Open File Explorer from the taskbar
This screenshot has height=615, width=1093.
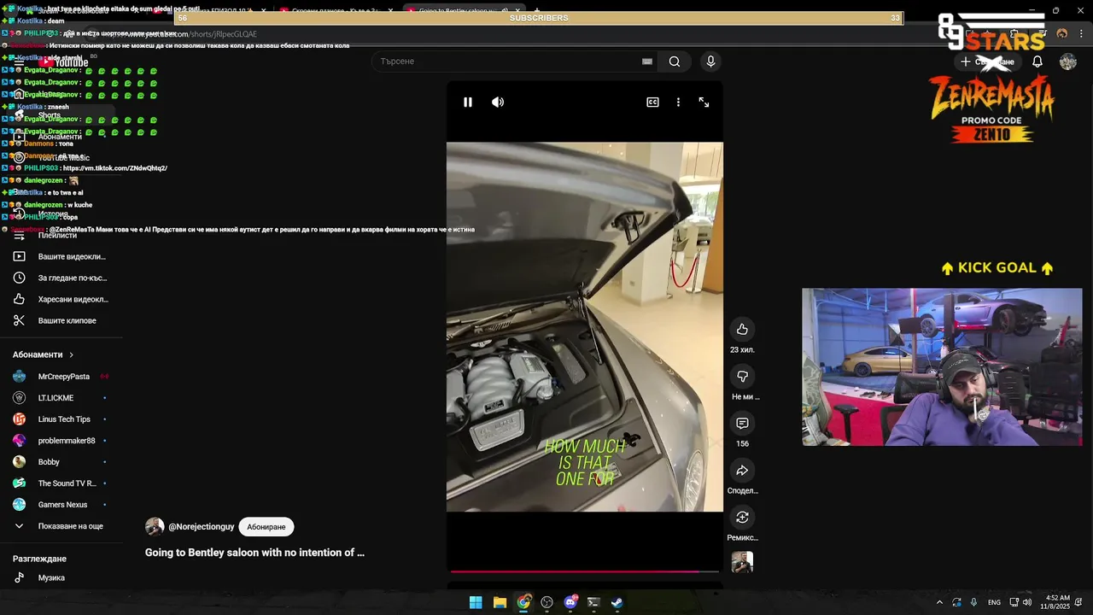click(x=500, y=602)
